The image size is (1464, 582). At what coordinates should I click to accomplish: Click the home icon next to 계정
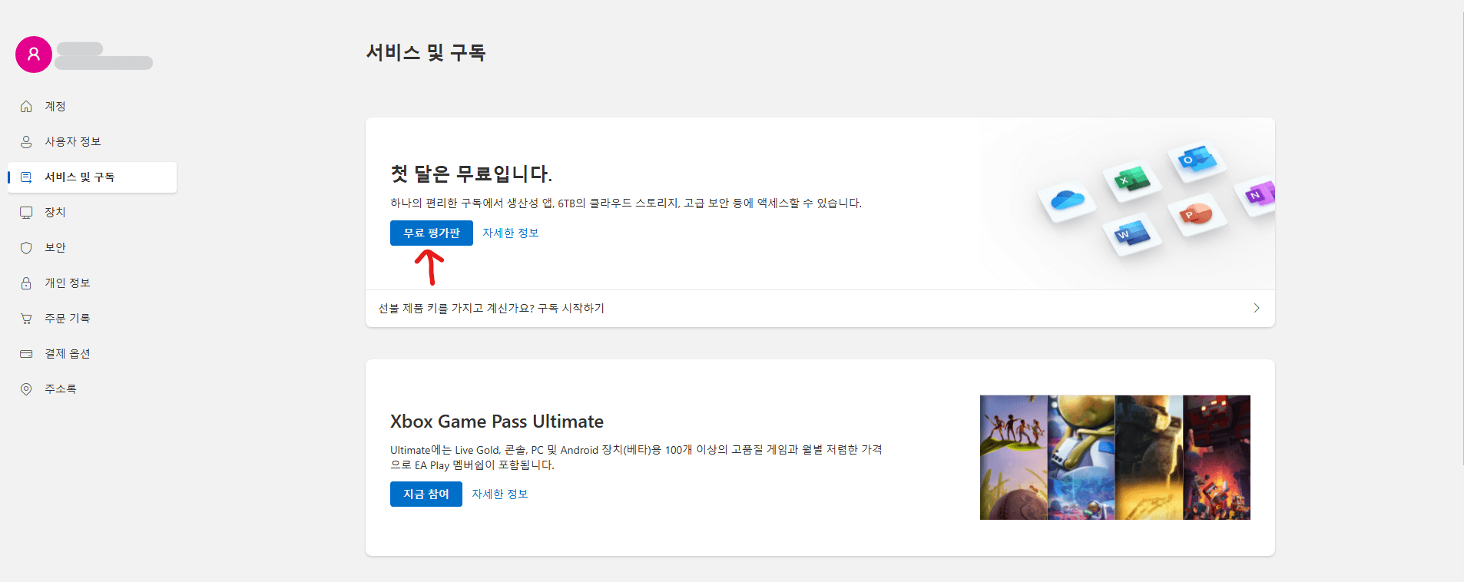26,107
